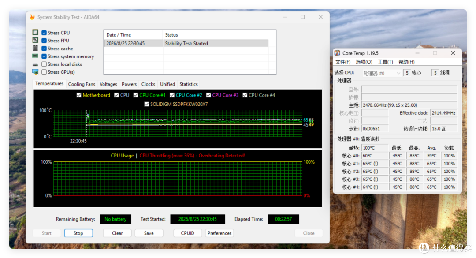Click the AIDA64 flame icon in title bar
This screenshot has height=258, width=476.
[32, 17]
